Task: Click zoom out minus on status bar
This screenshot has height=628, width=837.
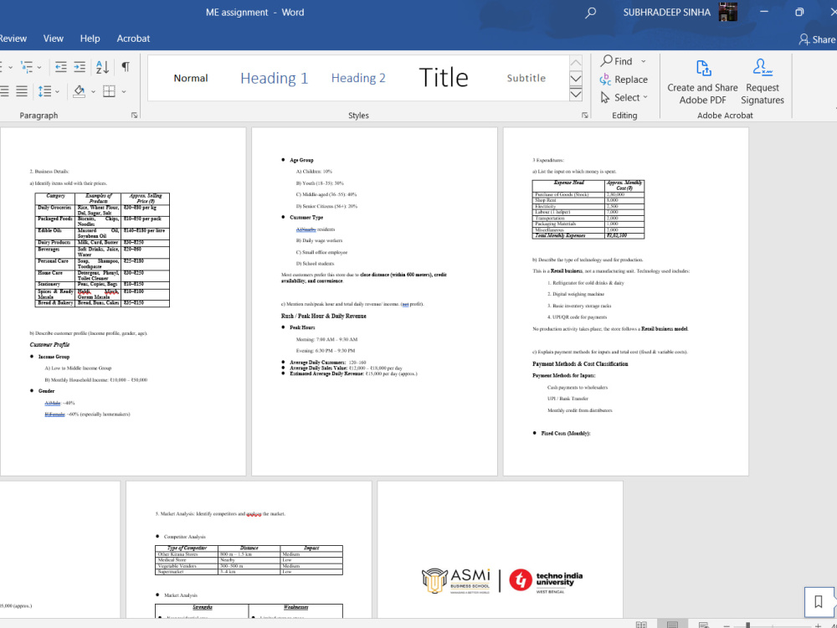Action: point(727,625)
